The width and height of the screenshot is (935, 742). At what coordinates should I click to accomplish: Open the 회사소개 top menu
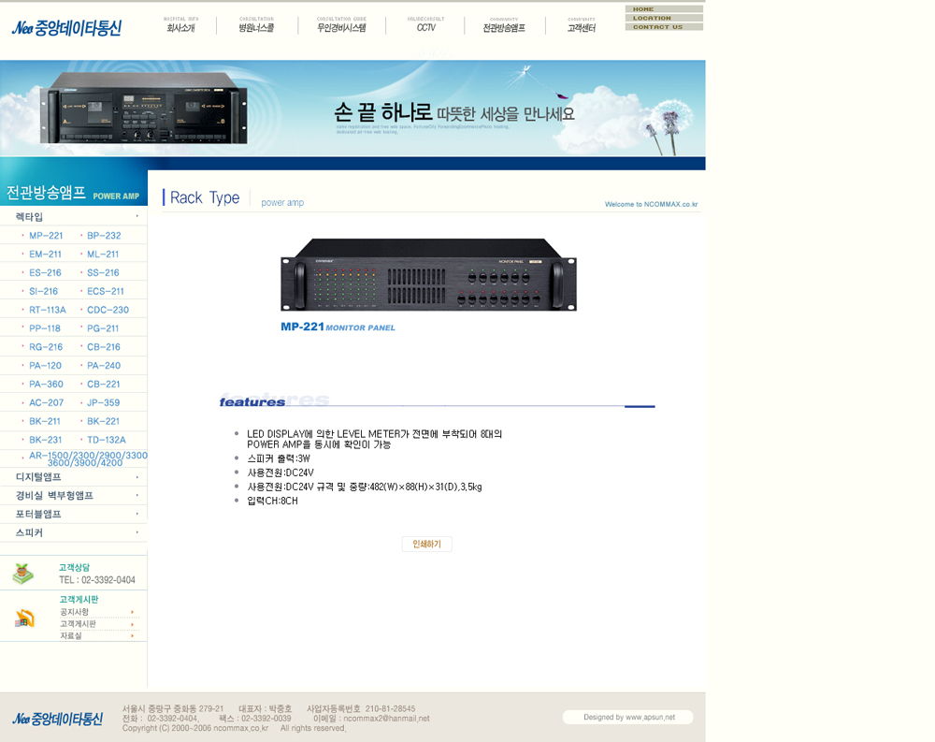pyautogui.click(x=180, y=28)
